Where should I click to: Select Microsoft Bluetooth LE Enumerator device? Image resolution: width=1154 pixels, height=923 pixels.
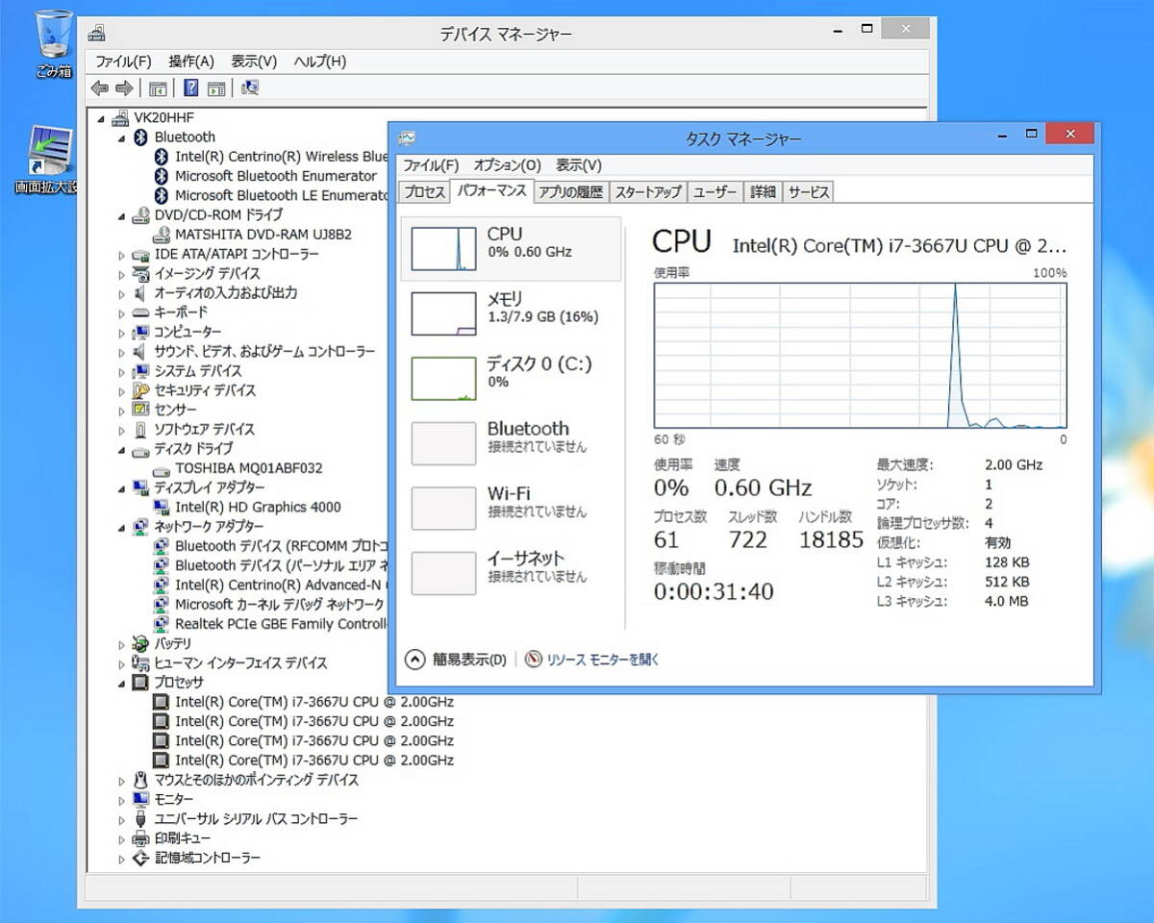coord(281,195)
